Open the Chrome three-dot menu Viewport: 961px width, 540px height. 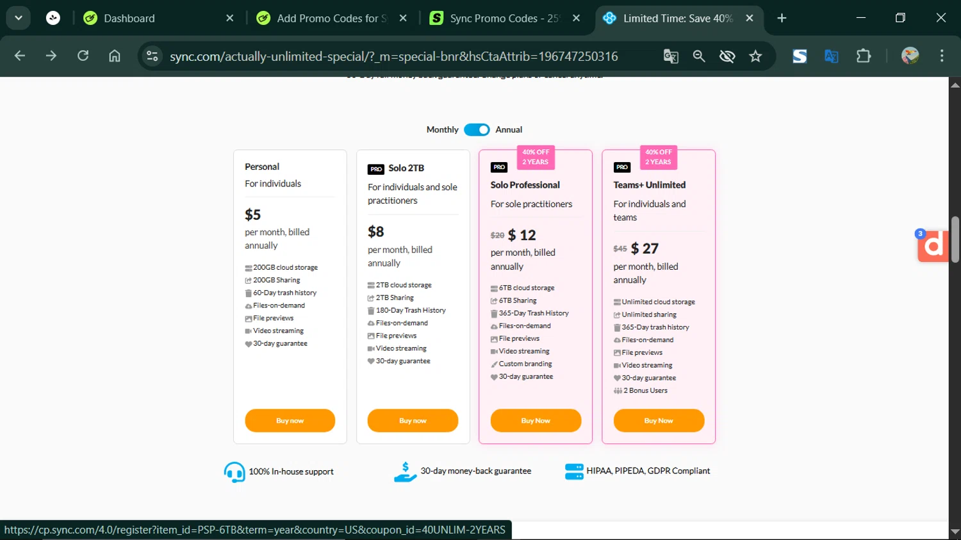point(942,56)
